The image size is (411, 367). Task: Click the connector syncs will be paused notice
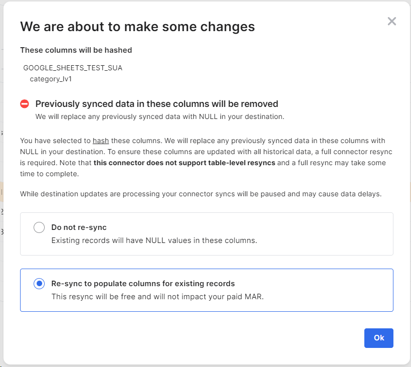tap(201, 194)
